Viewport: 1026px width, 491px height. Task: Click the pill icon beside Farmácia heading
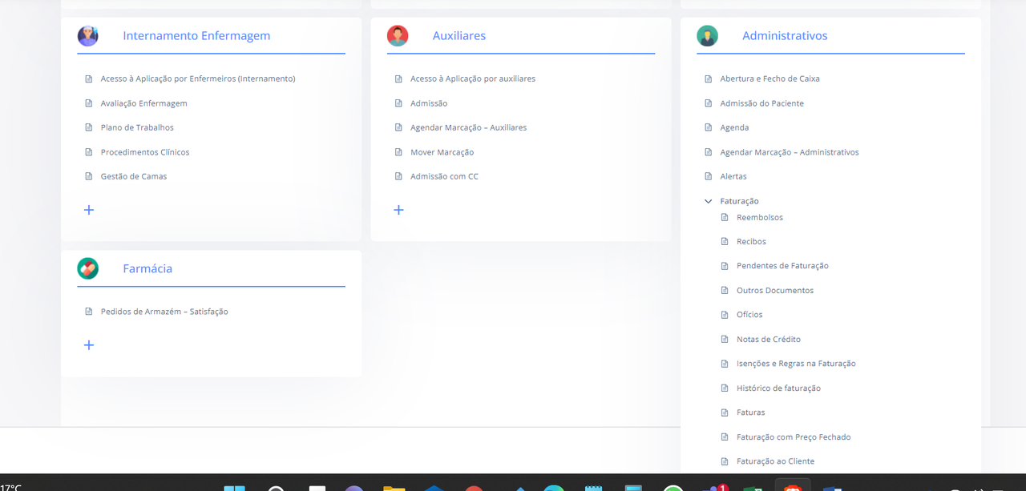tap(88, 268)
